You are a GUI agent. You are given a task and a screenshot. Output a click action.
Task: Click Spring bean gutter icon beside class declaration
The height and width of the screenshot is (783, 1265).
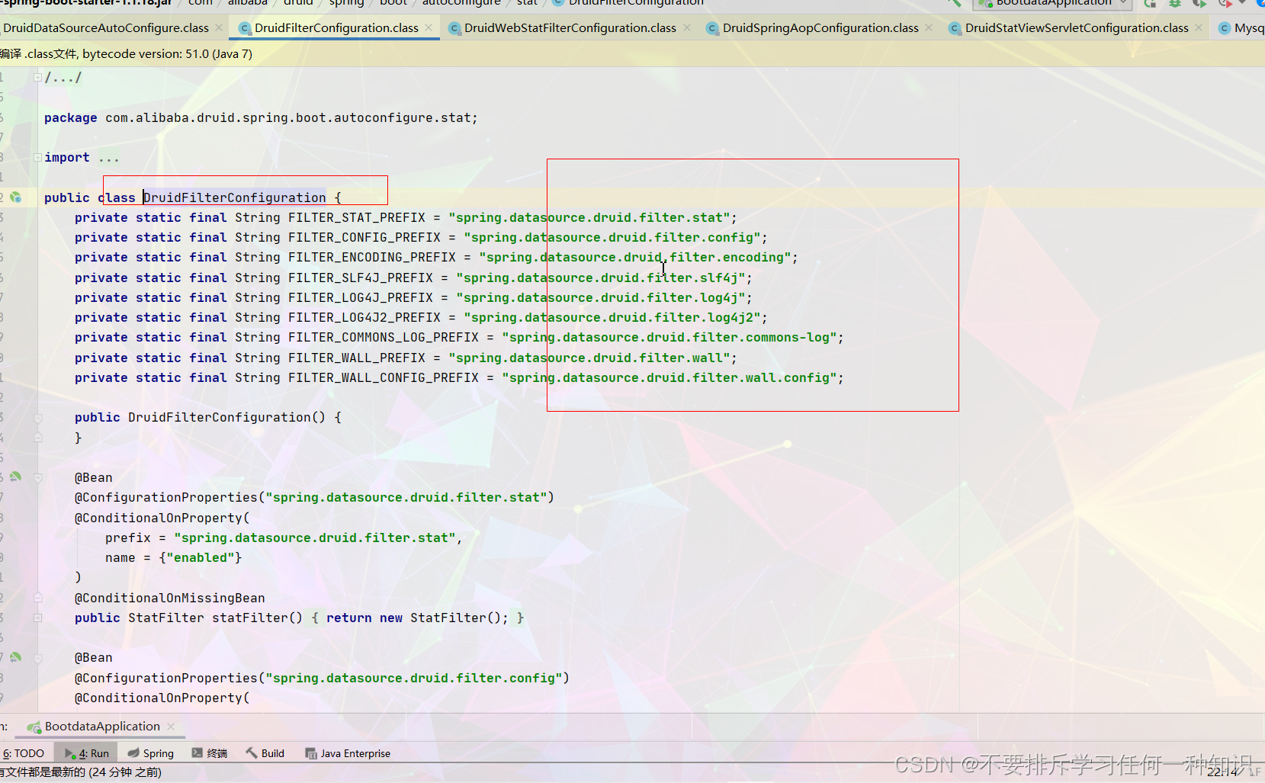coord(15,197)
